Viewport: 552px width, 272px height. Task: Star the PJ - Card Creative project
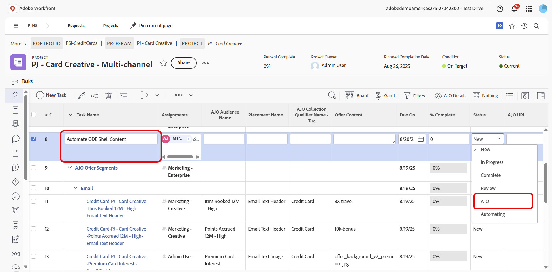[x=164, y=63]
